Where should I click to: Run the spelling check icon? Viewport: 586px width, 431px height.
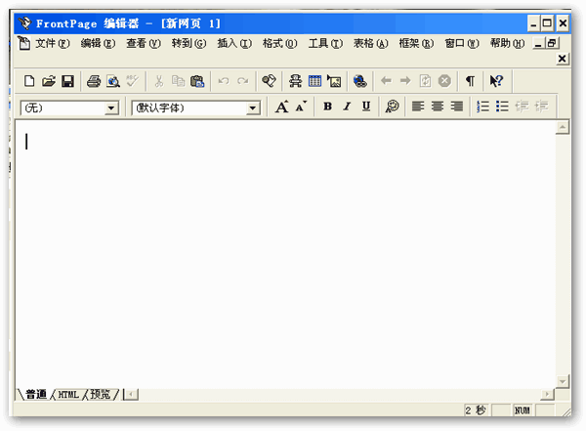click(x=132, y=81)
